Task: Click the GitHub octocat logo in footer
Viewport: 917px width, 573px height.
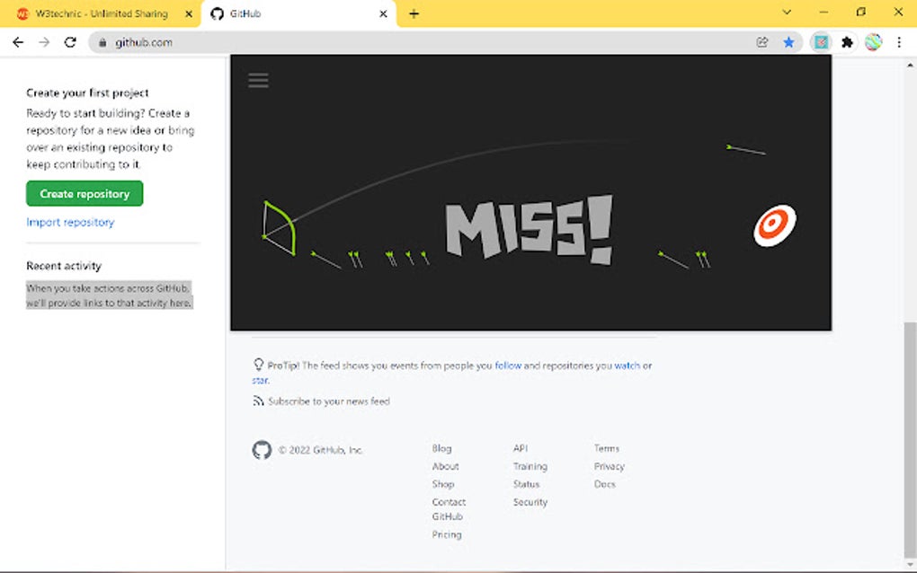Action: coord(263,450)
